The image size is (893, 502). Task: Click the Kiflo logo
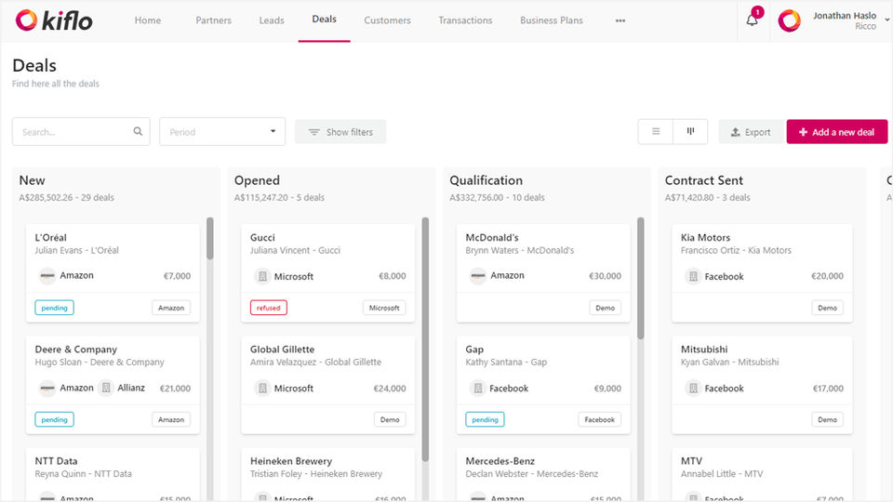[54, 20]
